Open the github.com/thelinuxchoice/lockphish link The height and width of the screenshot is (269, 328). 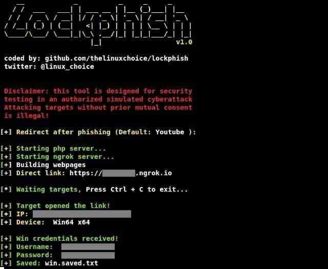point(116,58)
